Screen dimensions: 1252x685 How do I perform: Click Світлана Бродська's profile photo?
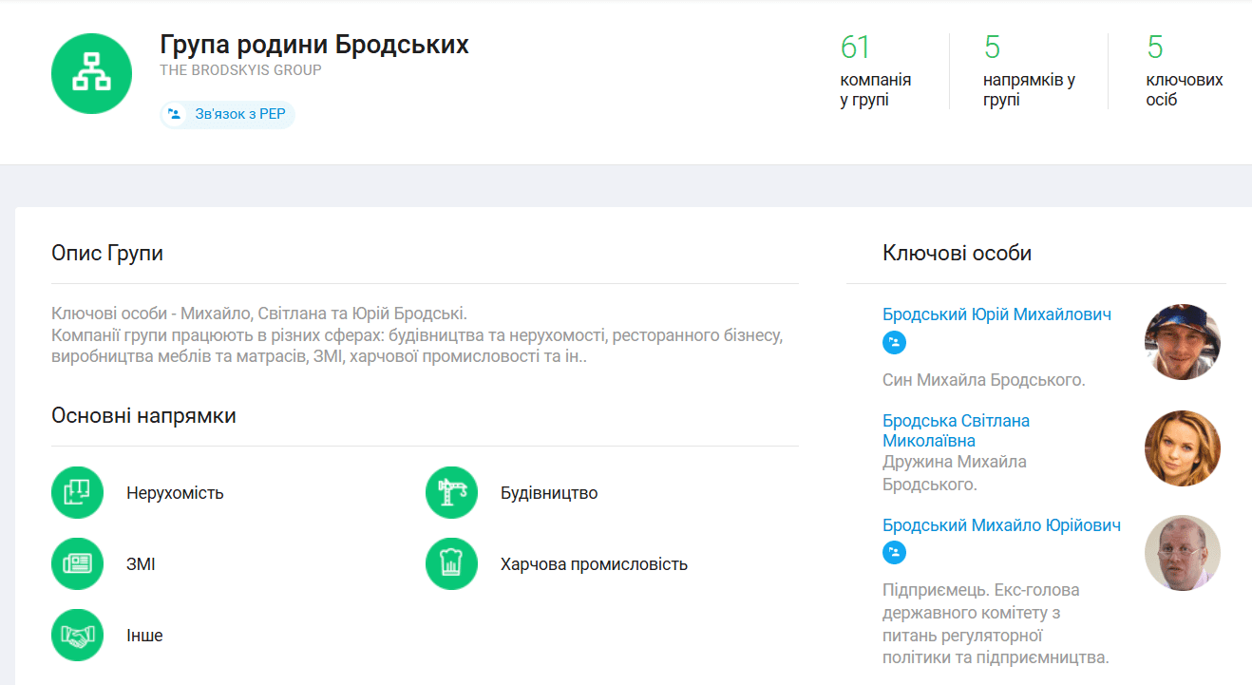tap(1182, 448)
